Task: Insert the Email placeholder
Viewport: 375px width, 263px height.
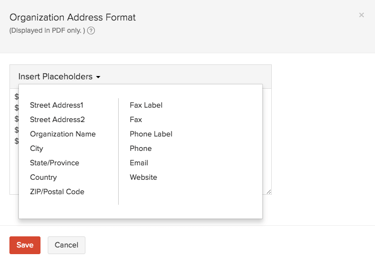Action: click(139, 163)
